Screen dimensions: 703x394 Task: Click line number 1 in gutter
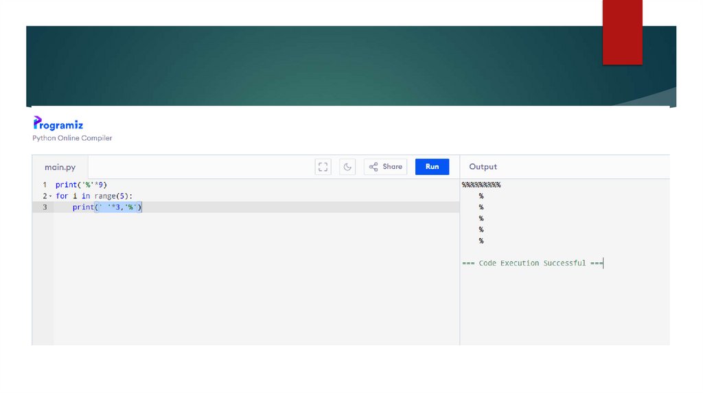pyautogui.click(x=45, y=185)
